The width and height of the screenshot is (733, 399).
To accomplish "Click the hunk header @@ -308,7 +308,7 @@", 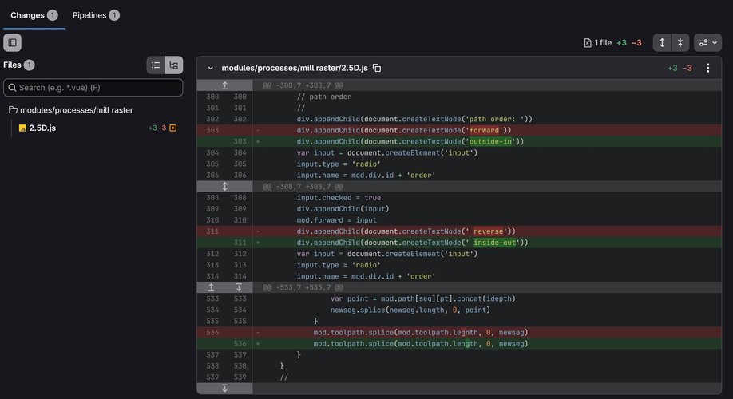I will 303,187.
